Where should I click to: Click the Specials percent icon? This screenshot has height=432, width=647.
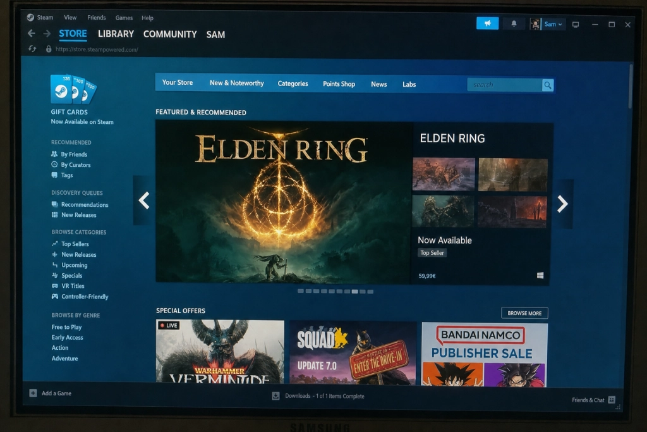click(55, 275)
